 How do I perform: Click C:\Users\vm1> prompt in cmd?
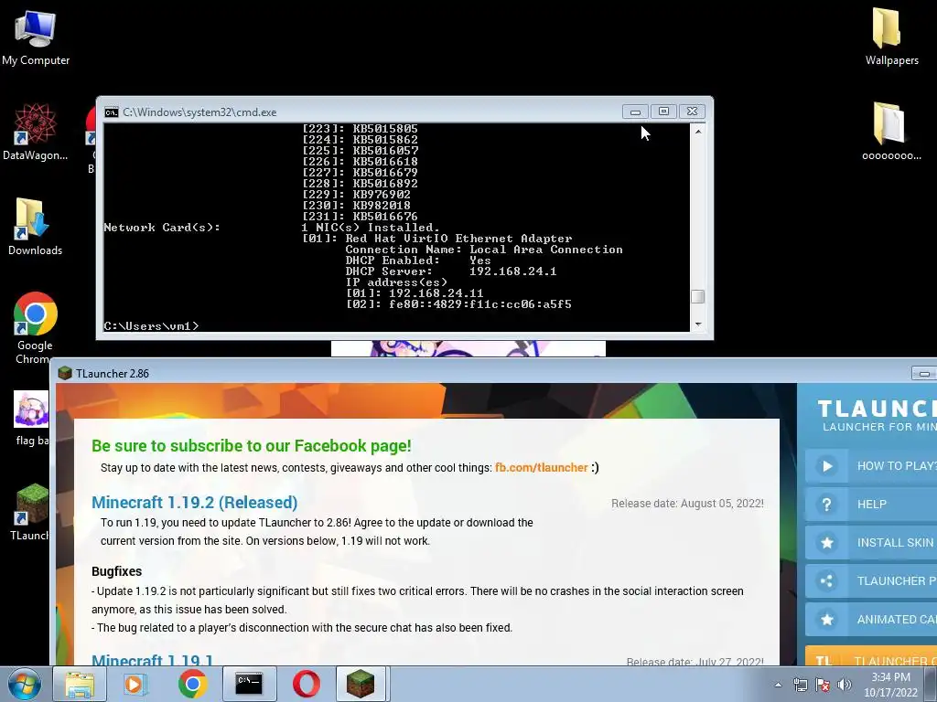(151, 326)
